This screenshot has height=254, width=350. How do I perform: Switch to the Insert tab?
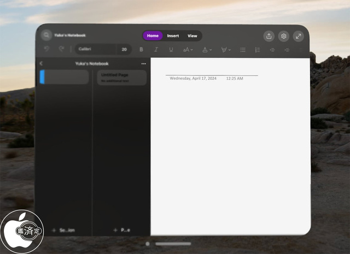[173, 36]
